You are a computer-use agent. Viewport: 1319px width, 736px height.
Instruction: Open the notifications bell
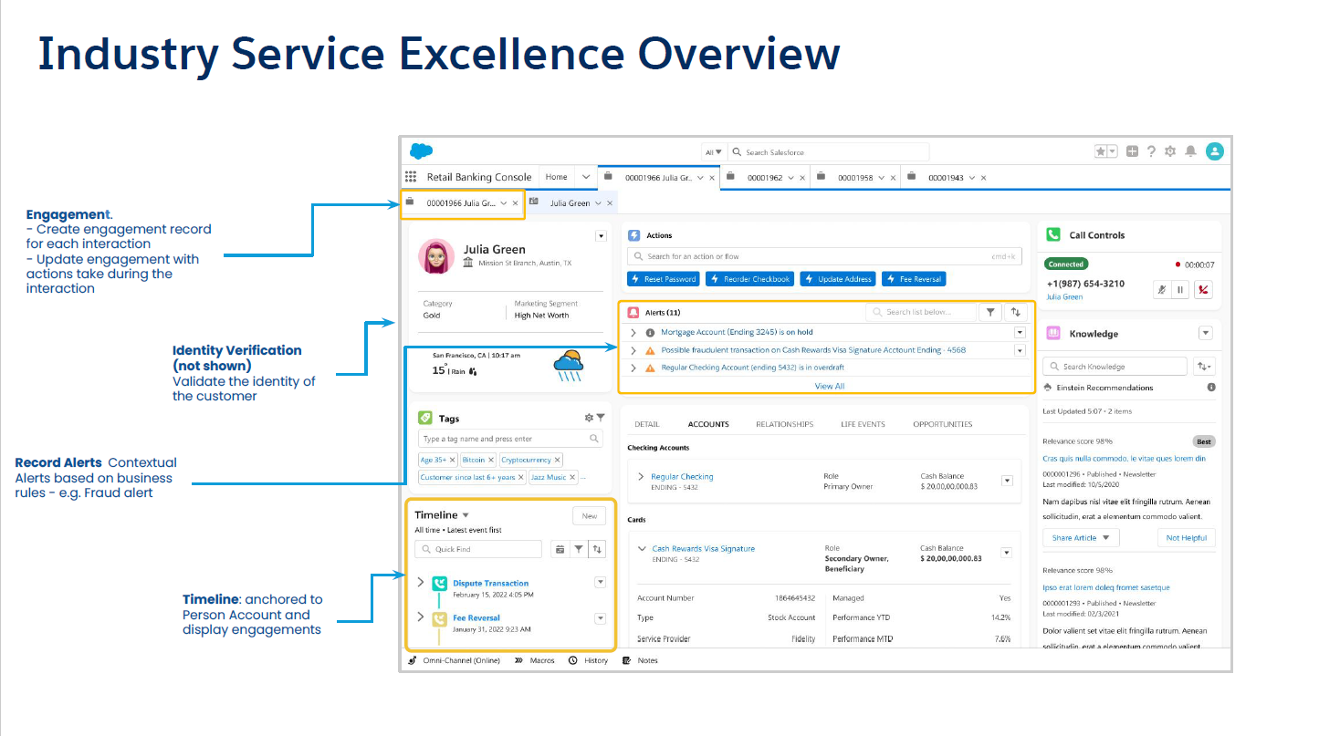(1190, 151)
